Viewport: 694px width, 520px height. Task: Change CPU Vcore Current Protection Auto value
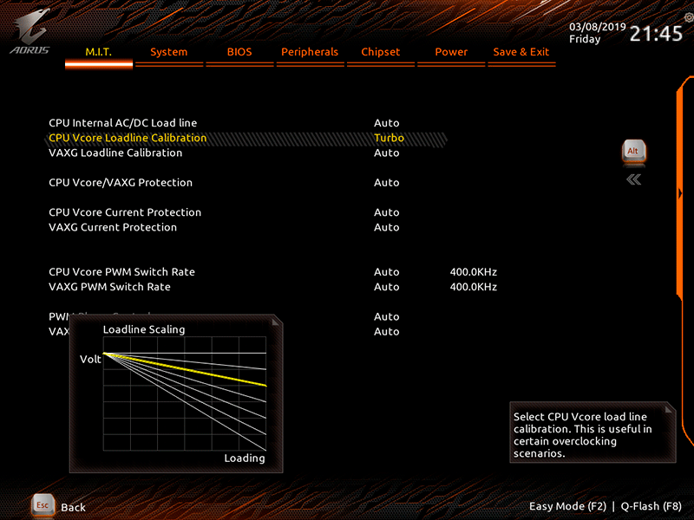(x=386, y=212)
